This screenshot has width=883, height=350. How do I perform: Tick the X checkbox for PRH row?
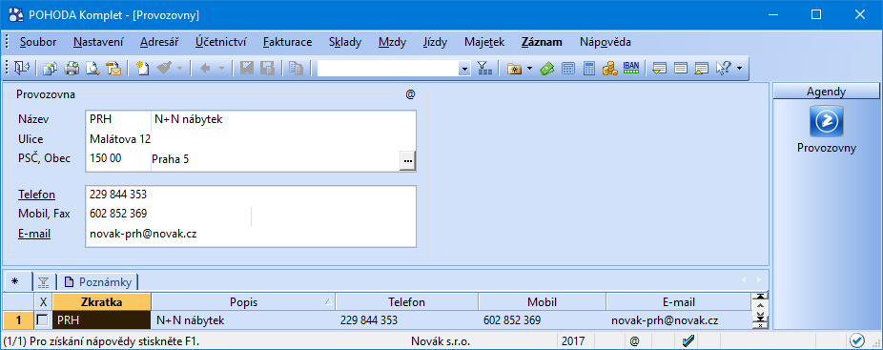click(43, 320)
